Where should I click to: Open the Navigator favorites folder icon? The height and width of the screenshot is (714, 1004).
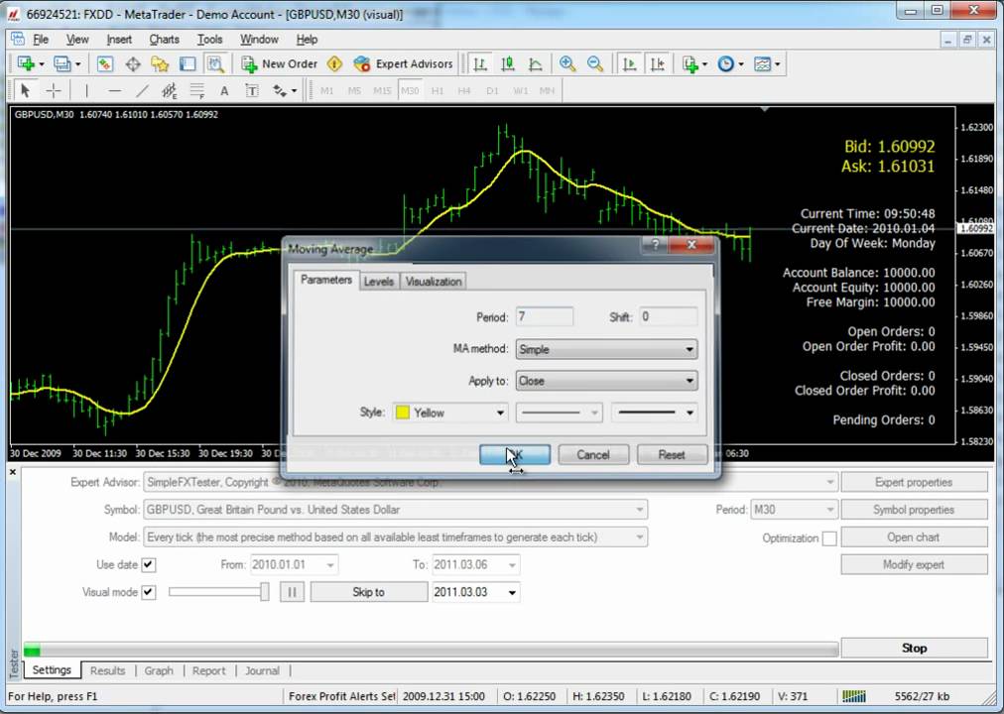[160, 64]
